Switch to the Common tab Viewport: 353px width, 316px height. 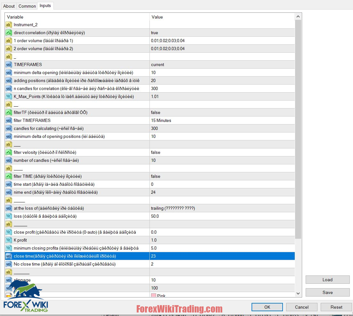[x=27, y=6]
